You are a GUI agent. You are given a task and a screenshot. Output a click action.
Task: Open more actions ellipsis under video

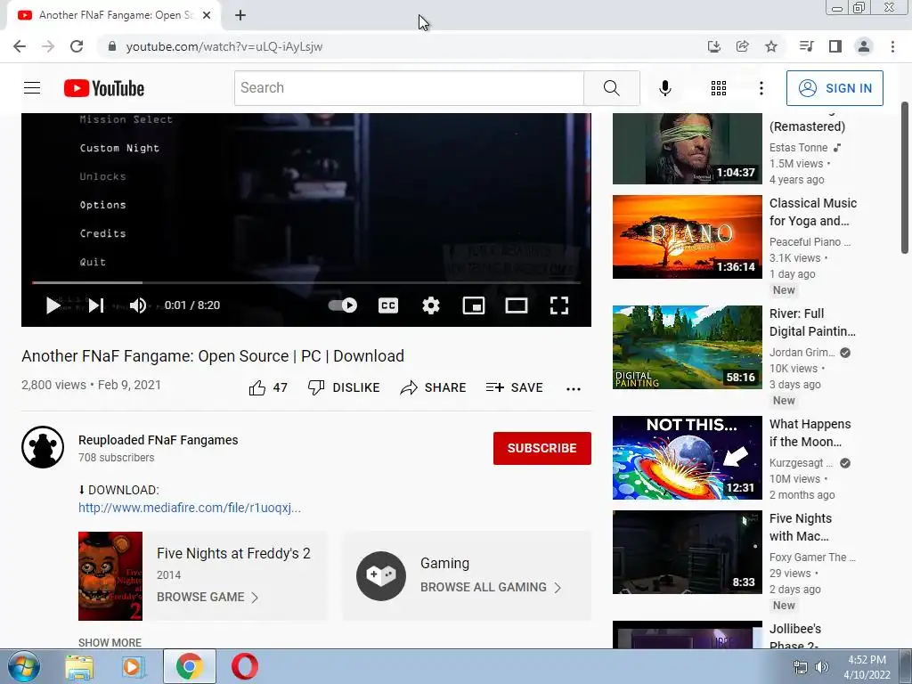574,388
